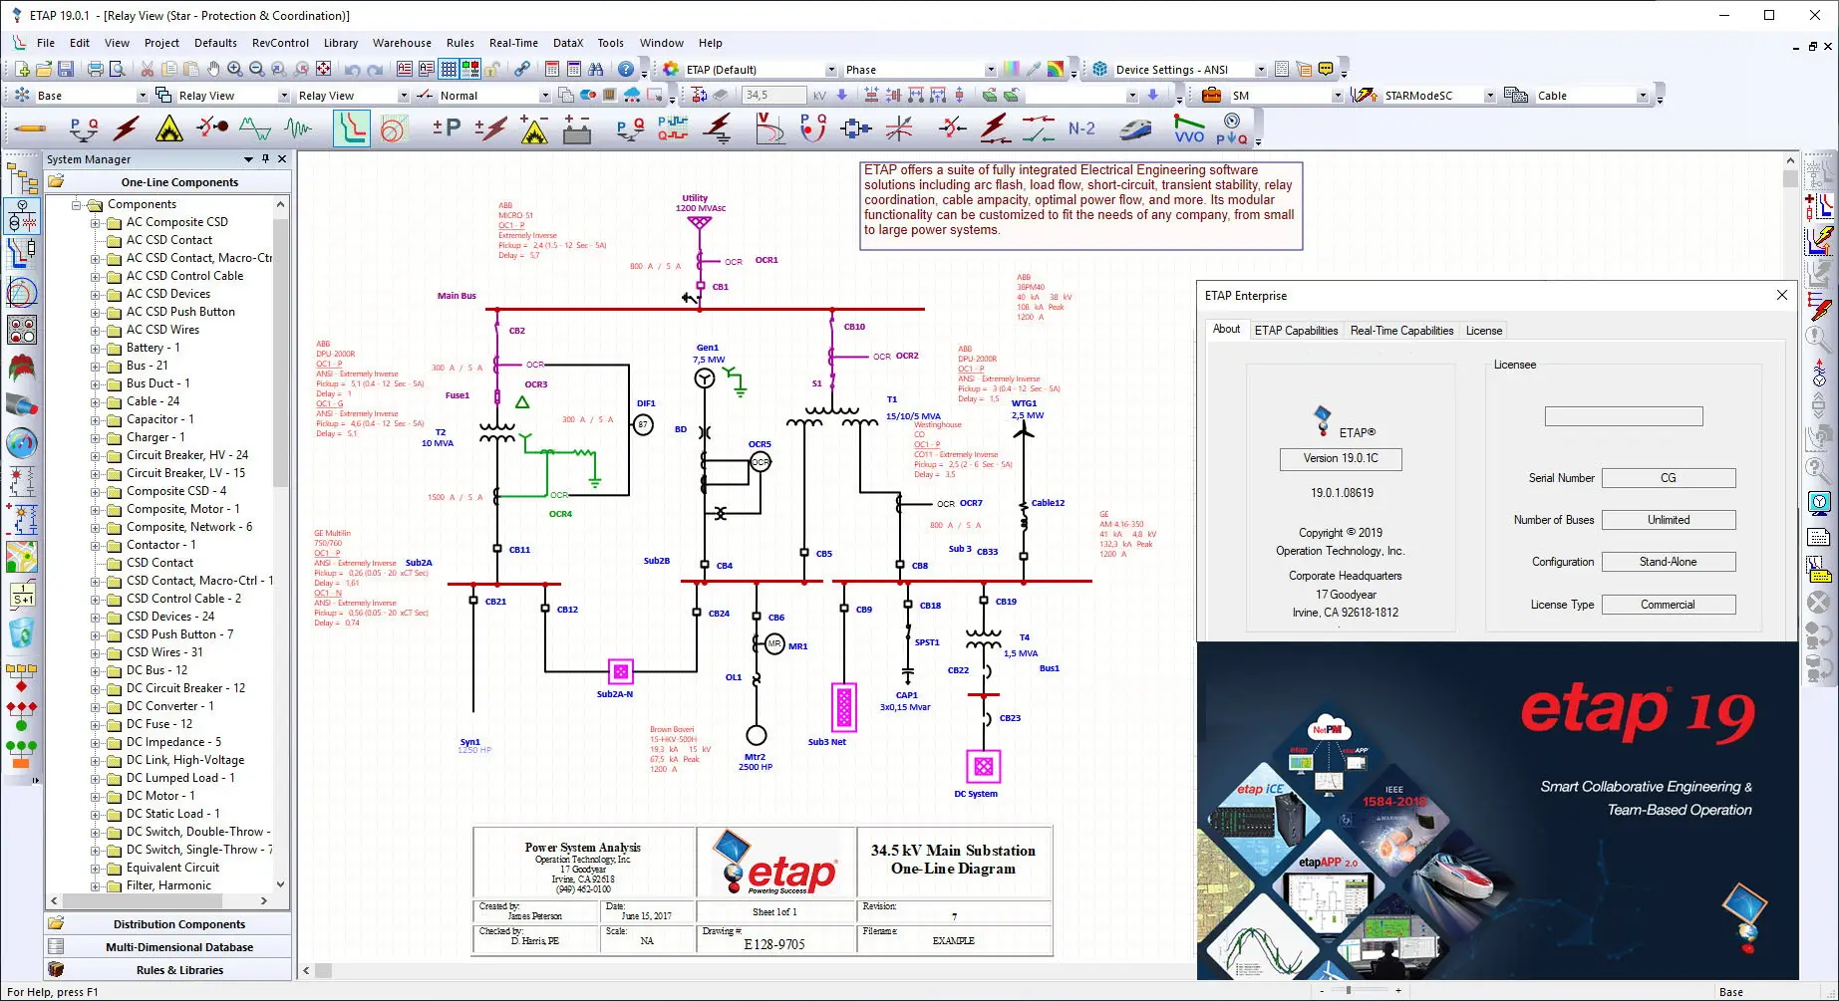Toggle auto-hide pin on System Manager
This screenshot has width=1839, height=1001.
pos(265,158)
